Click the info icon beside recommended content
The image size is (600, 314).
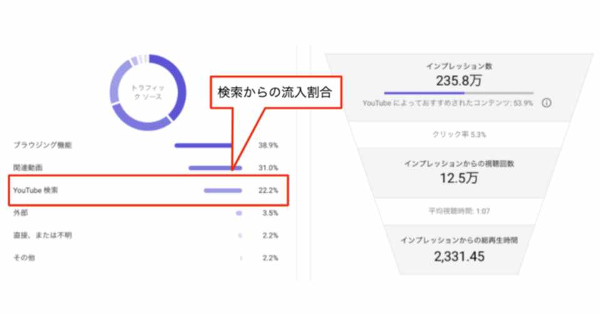click(546, 103)
